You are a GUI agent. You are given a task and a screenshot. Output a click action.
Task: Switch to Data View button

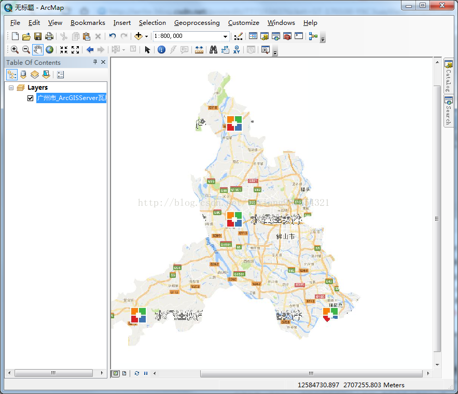116,373
